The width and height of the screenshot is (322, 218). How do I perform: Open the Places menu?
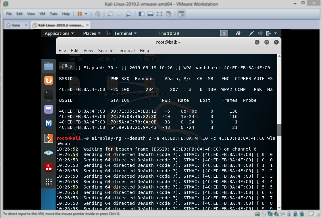click(x=92, y=33)
